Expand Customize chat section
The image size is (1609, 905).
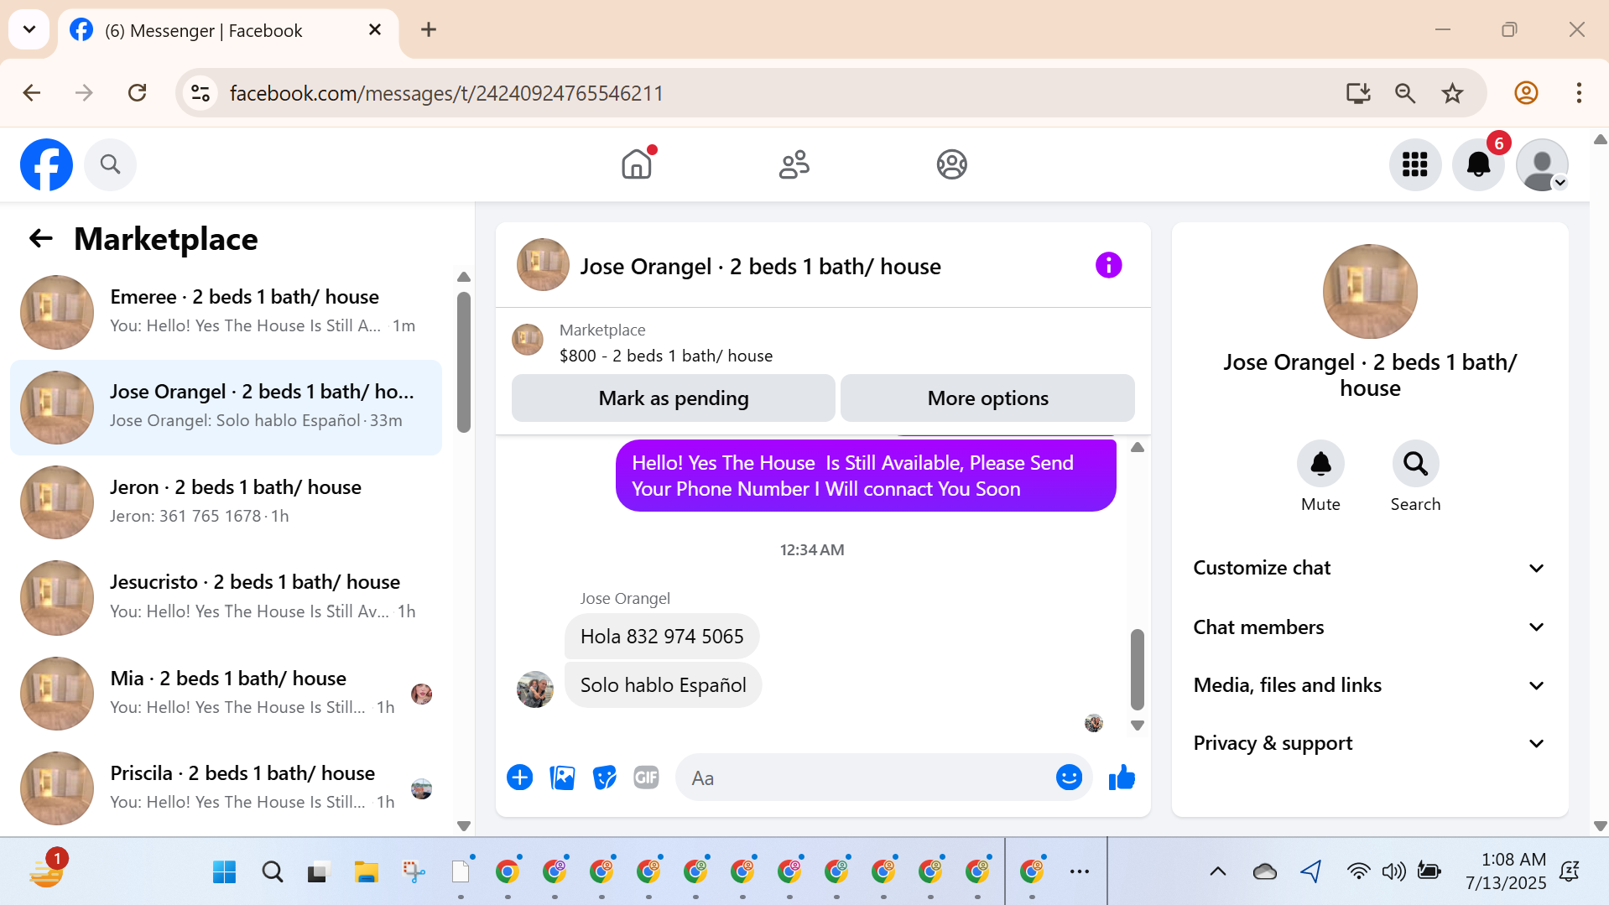(1369, 568)
